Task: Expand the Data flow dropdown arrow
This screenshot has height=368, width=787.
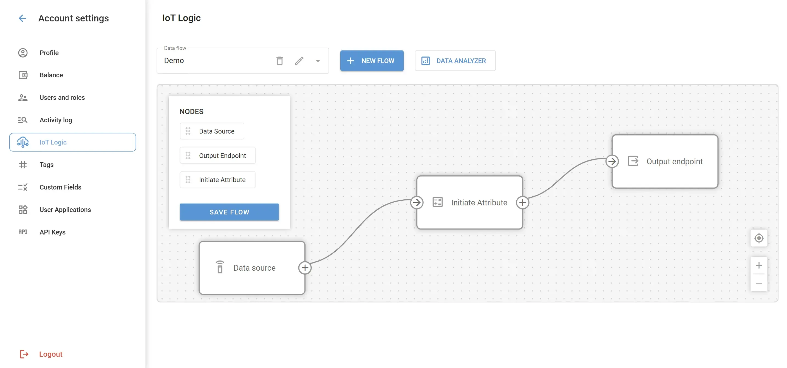Action: coord(318,61)
